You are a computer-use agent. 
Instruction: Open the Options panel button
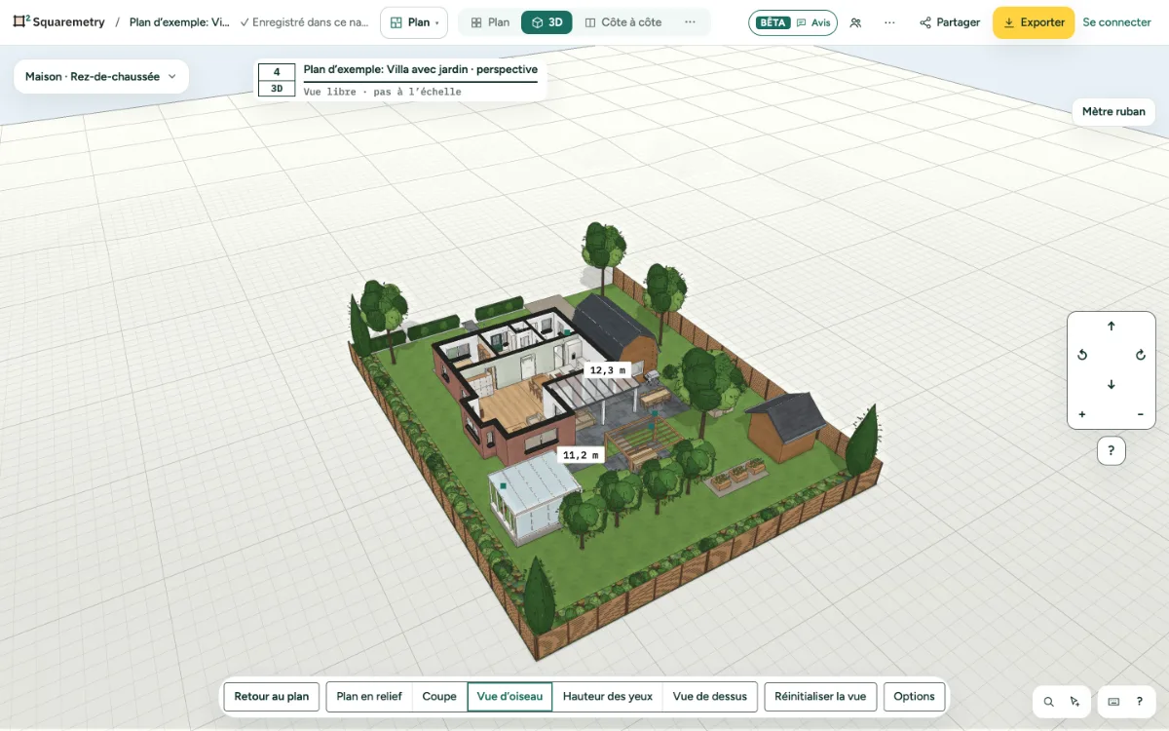(x=914, y=697)
